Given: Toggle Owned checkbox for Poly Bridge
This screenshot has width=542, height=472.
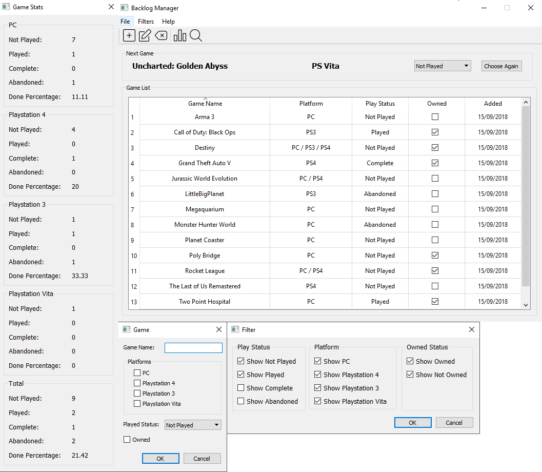Looking at the screenshot, I should click(x=435, y=255).
